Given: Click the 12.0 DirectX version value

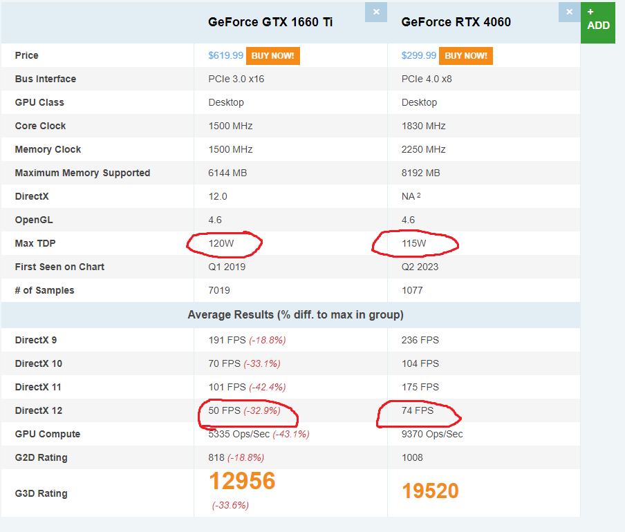Looking at the screenshot, I should click(218, 196).
